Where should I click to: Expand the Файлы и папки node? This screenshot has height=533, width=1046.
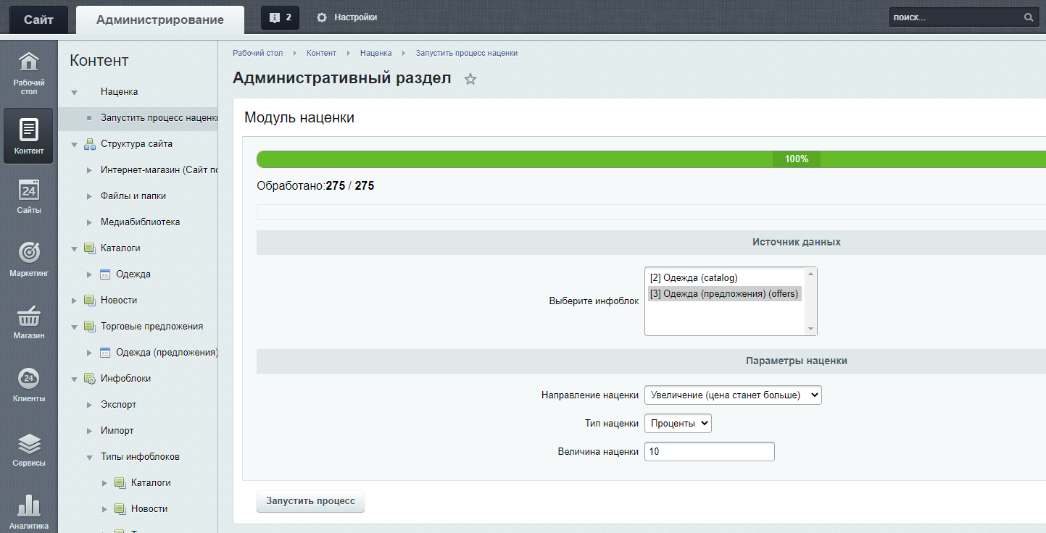89,196
